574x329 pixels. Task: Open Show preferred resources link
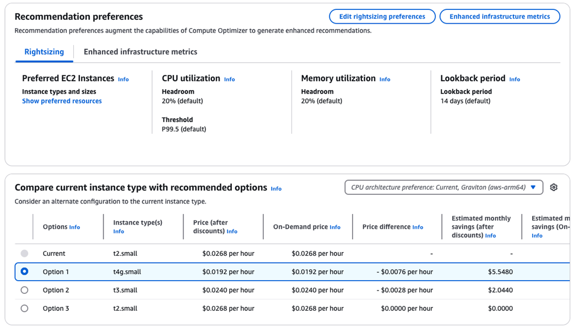coord(62,101)
